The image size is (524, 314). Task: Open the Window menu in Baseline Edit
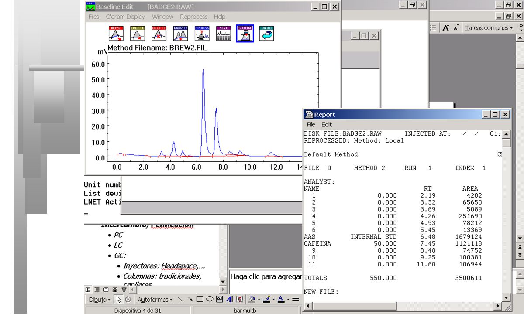tap(162, 17)
